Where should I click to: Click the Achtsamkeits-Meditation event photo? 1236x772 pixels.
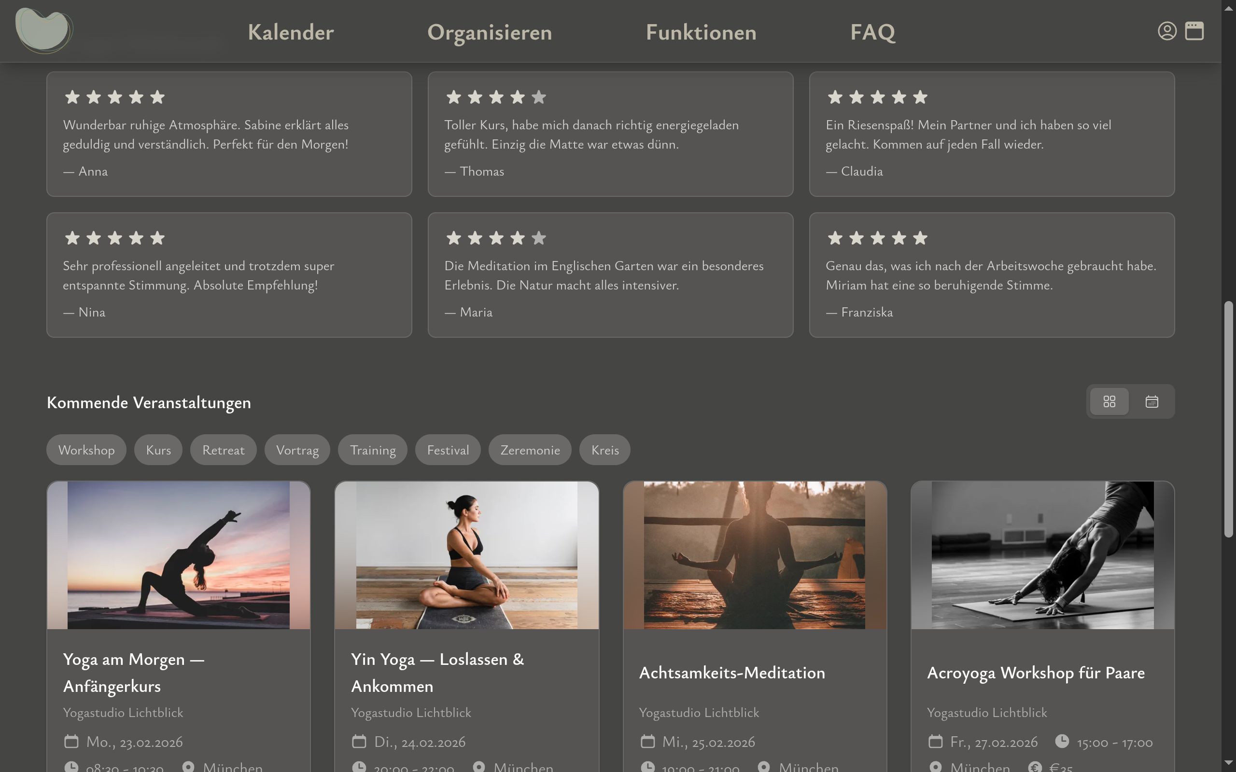[x=754, y=555]
